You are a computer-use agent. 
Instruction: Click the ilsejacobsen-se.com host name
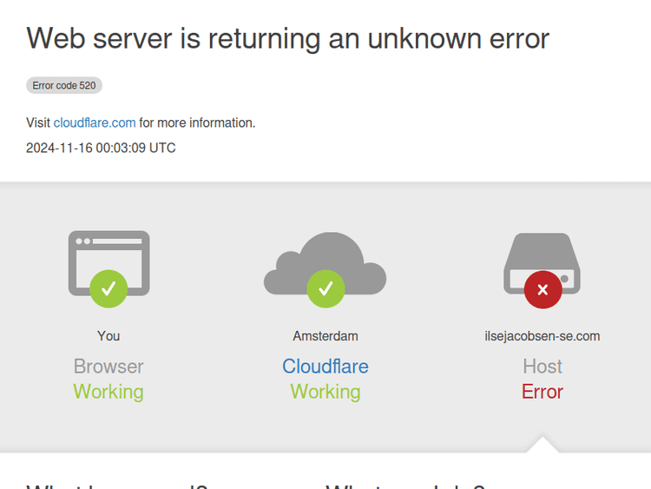point(542,336)
